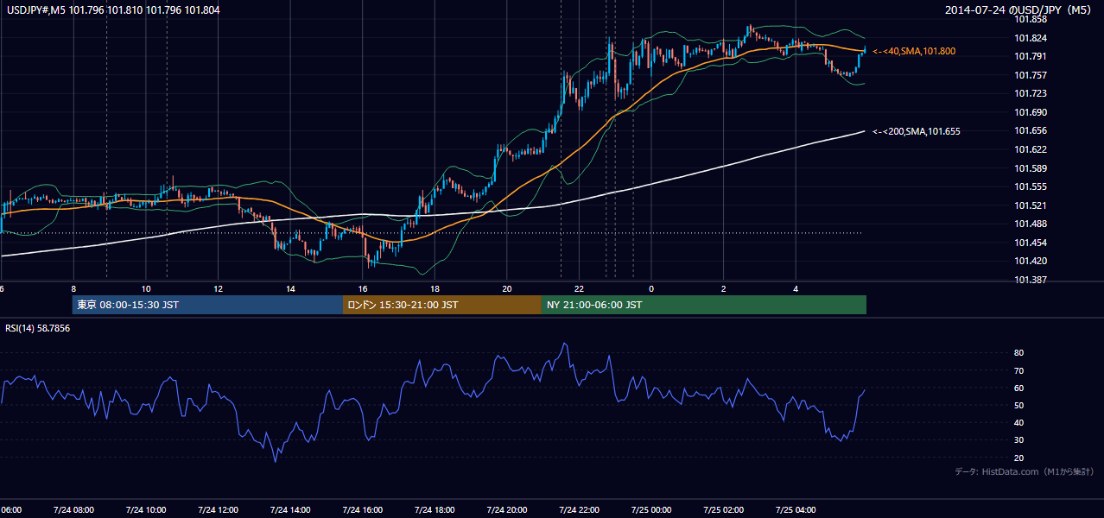Click price level 101.757 on the price axis
This screenshot has height=518, width=1104.
pos(1031,75)
